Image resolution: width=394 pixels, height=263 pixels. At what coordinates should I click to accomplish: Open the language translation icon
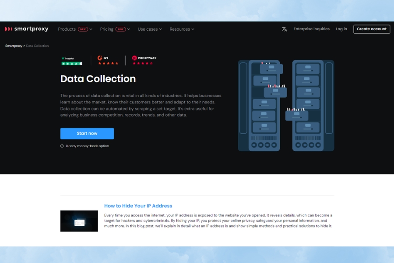click(284, 29)
